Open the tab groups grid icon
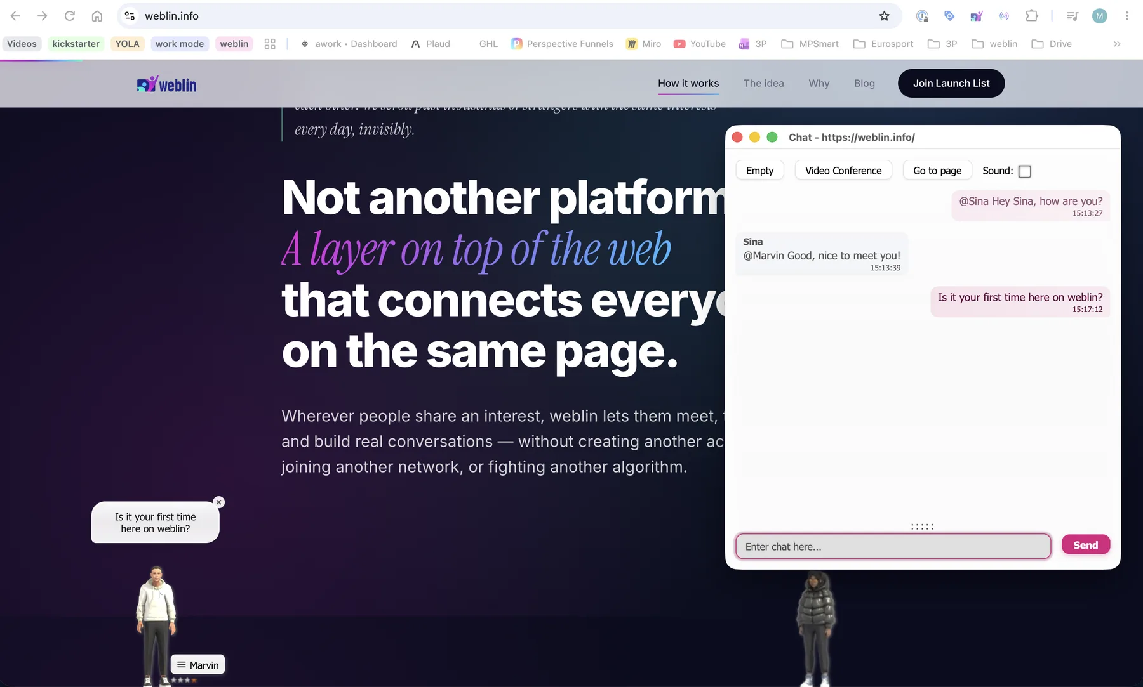The height and width of the screenshot is (687, 1143). click(270, 44)
